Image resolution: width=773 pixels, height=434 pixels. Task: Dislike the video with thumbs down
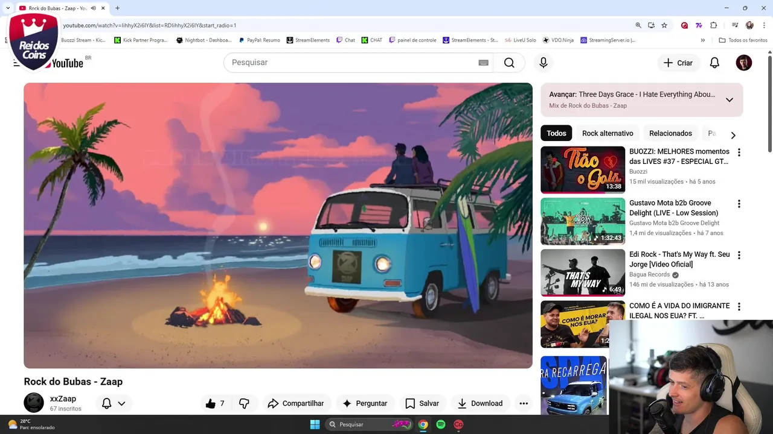[x=245, y=403]
